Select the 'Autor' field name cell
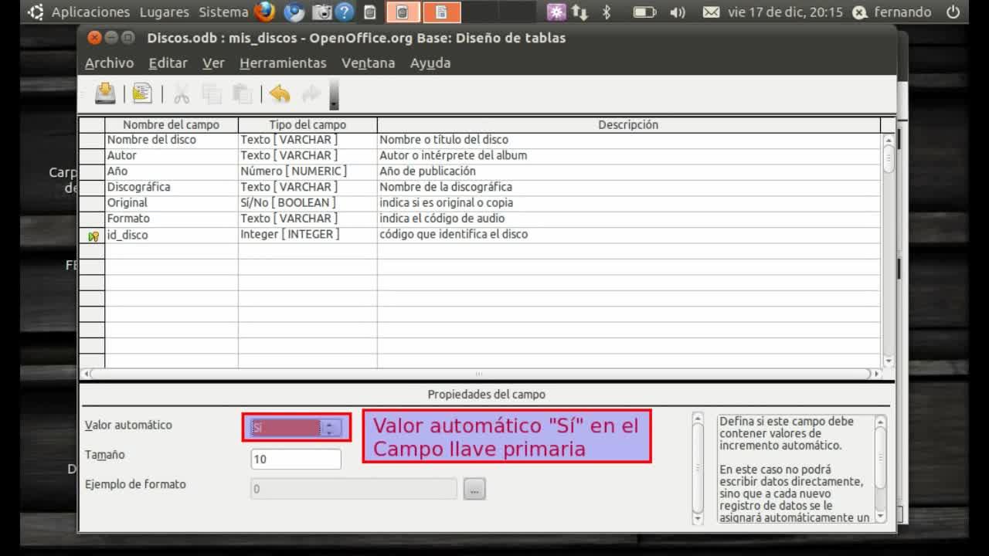Image resolution: width=989 pixels, height=556 pixels. pyautogui.click(x=171, y=155)
